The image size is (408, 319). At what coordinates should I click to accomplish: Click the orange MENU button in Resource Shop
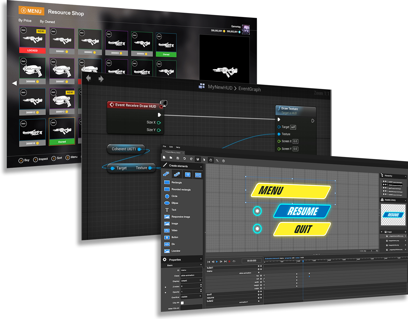pyautogui.click(x=32, y=11)
